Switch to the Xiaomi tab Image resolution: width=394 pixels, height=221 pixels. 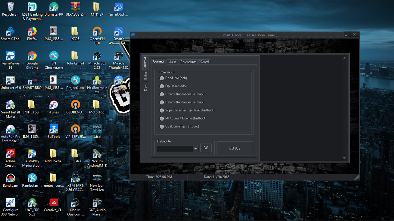tap(204, 62)
